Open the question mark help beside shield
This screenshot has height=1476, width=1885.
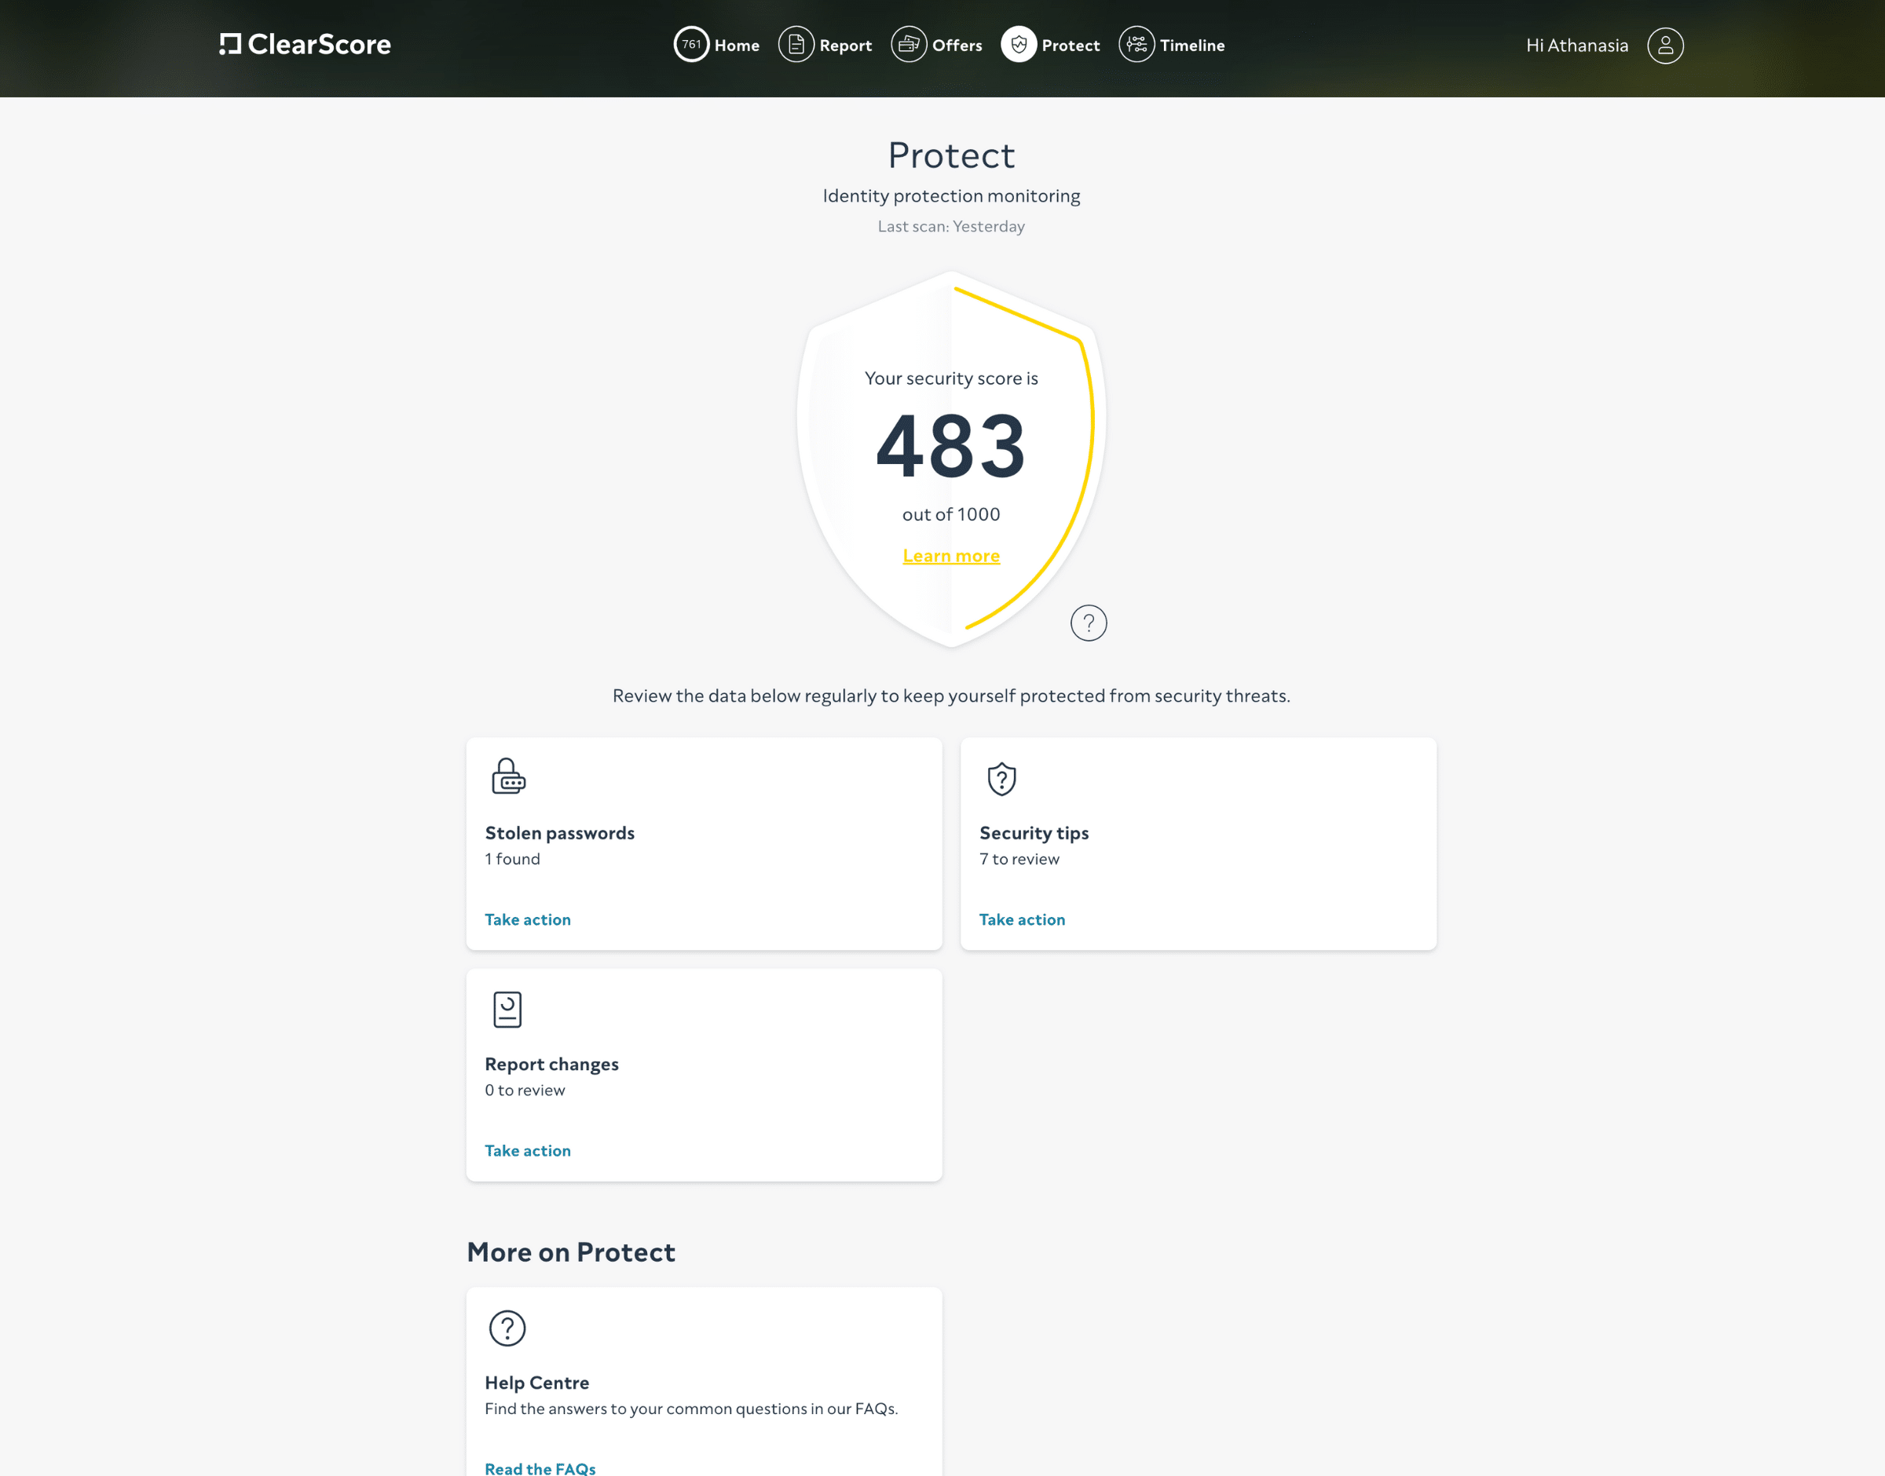(x=1088, y=623)
